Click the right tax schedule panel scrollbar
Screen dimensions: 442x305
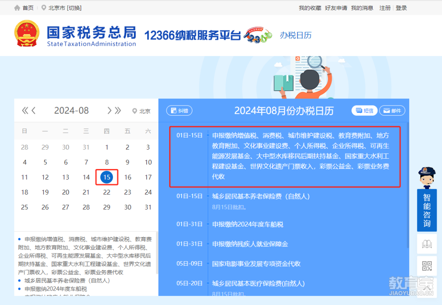coord(408,185)
